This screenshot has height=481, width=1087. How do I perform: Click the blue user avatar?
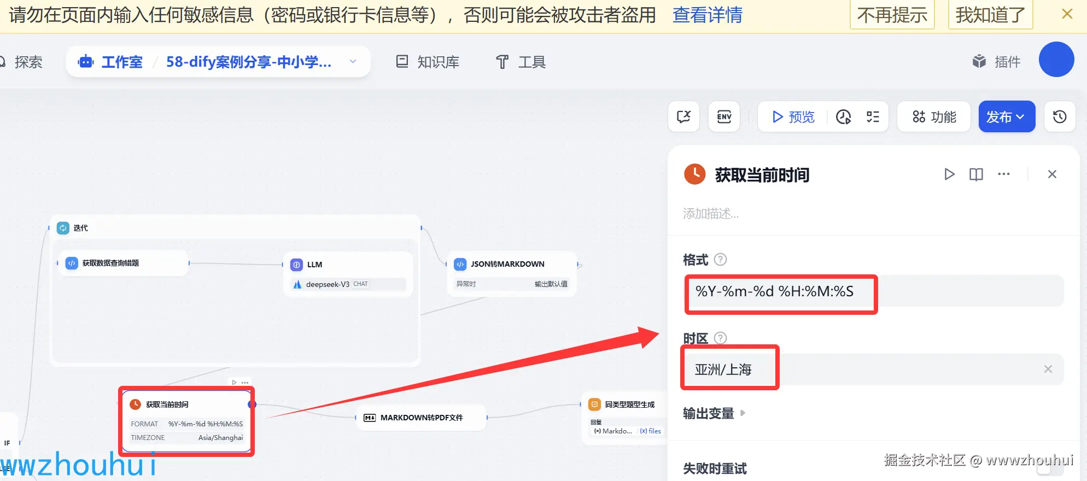tap(1056, 60)
